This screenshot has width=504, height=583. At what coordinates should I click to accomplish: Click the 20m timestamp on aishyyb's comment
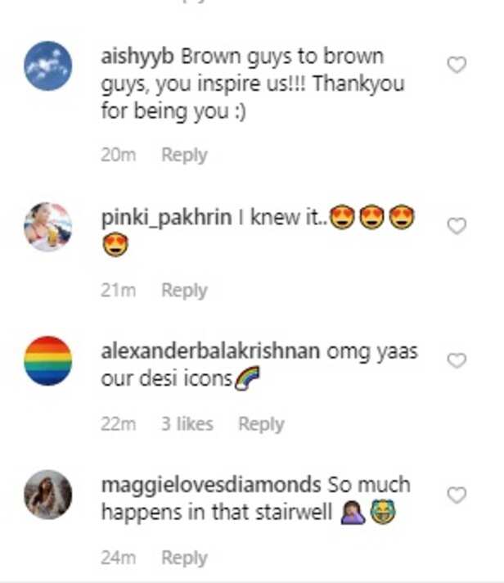pyautogui.click(x=119, y=155)
